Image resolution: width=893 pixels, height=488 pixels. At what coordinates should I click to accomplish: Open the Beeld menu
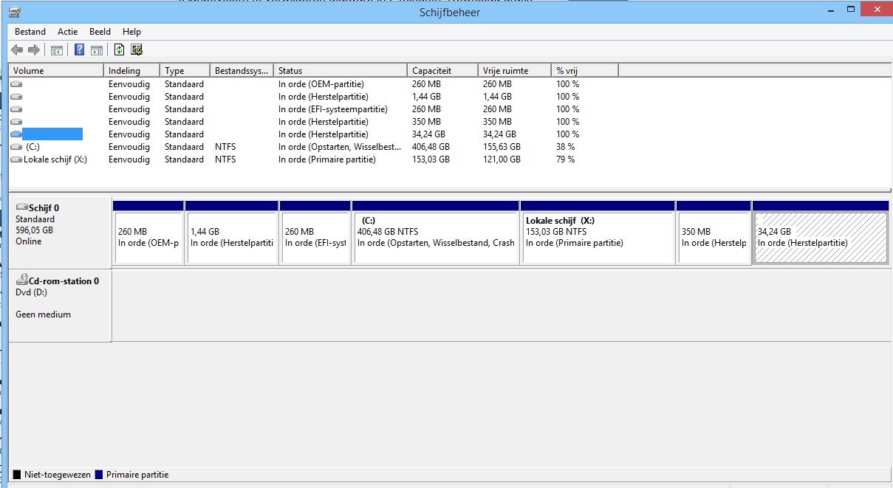[x=100, y=32]
